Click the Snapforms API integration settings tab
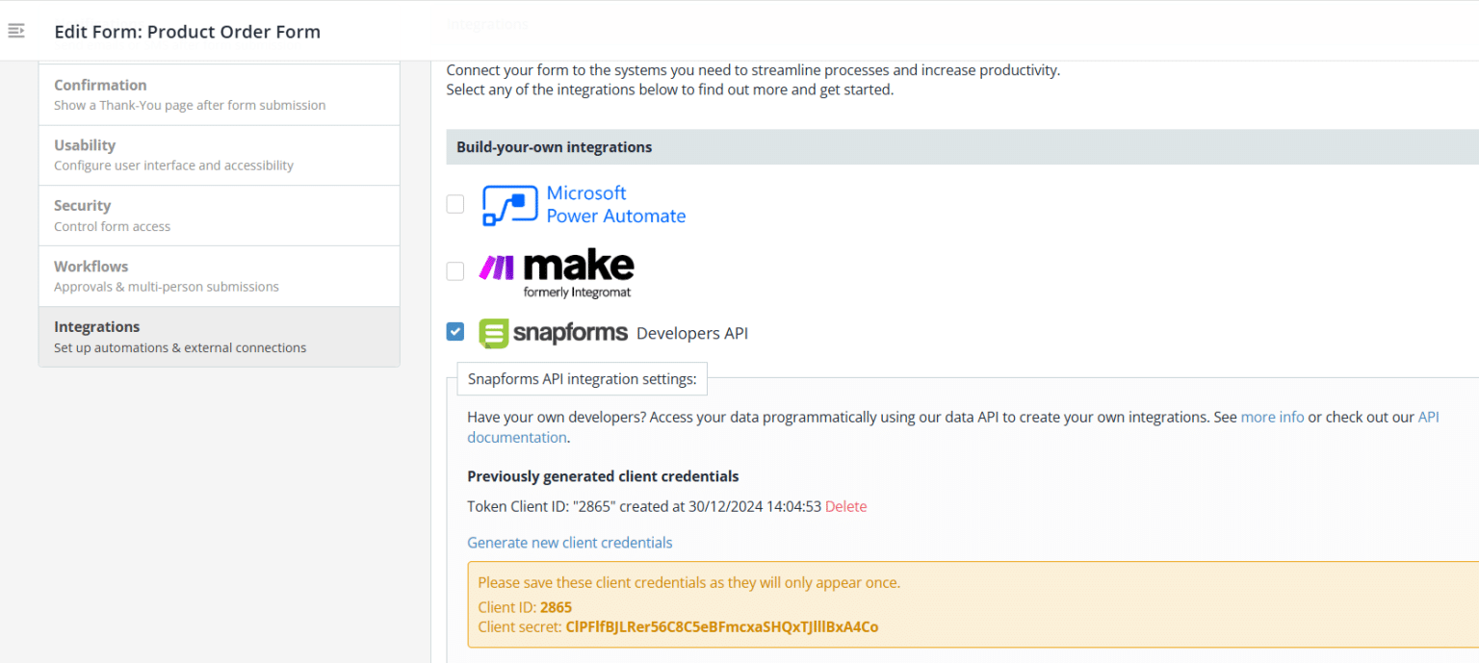Image resolution: width=1479 pixels, height=663 pixels. [582, 378]
